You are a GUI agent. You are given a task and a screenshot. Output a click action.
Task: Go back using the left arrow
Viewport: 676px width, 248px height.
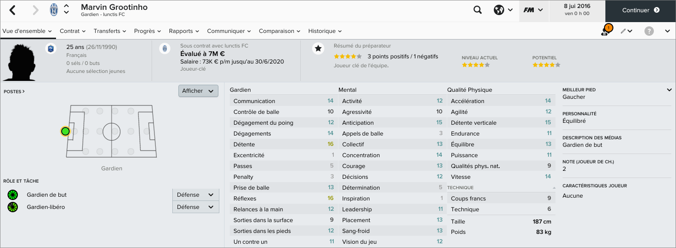pos(13,10)
